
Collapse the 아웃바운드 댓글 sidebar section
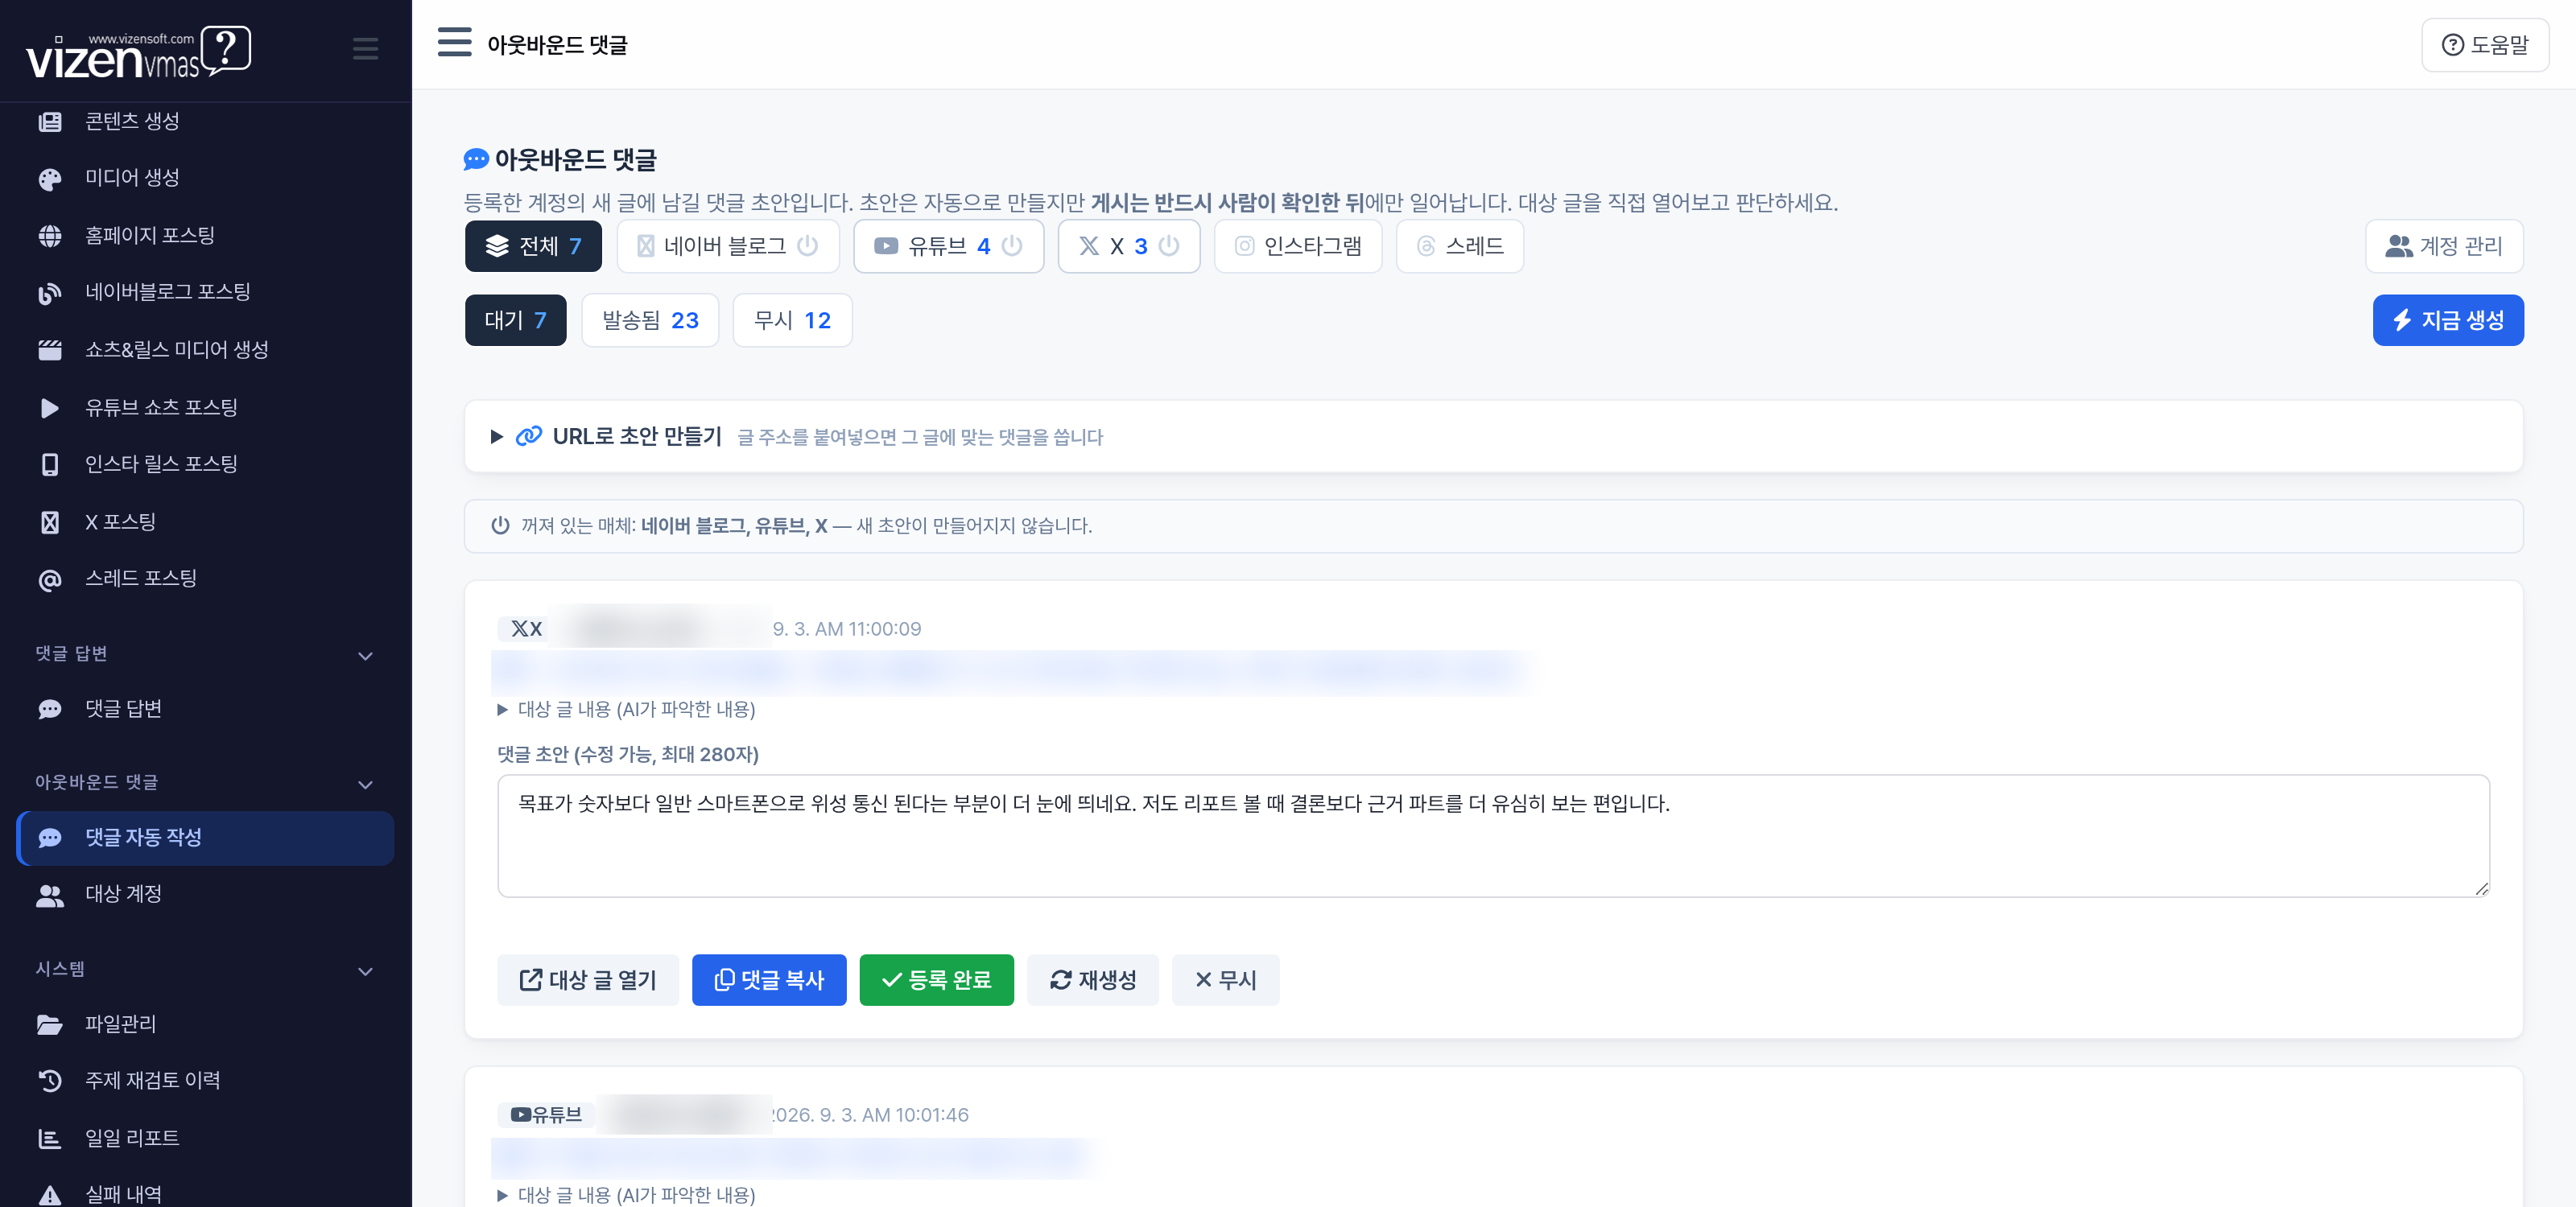pos(365,785)
